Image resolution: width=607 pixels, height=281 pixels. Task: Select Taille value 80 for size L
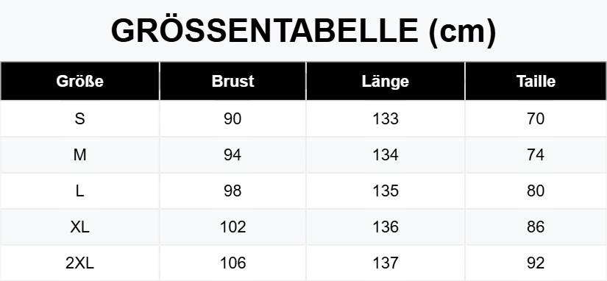(x=536, y=191)
